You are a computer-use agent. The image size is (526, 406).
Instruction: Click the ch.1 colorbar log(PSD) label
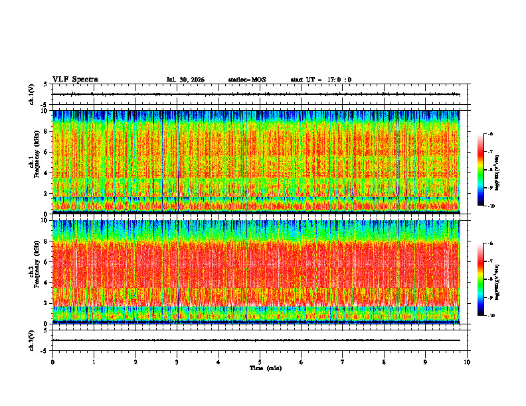[x=497, y=173]
